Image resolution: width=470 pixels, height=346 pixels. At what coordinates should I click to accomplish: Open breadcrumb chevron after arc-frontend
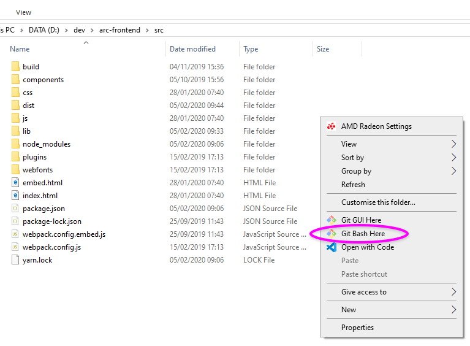coord(147,30)
